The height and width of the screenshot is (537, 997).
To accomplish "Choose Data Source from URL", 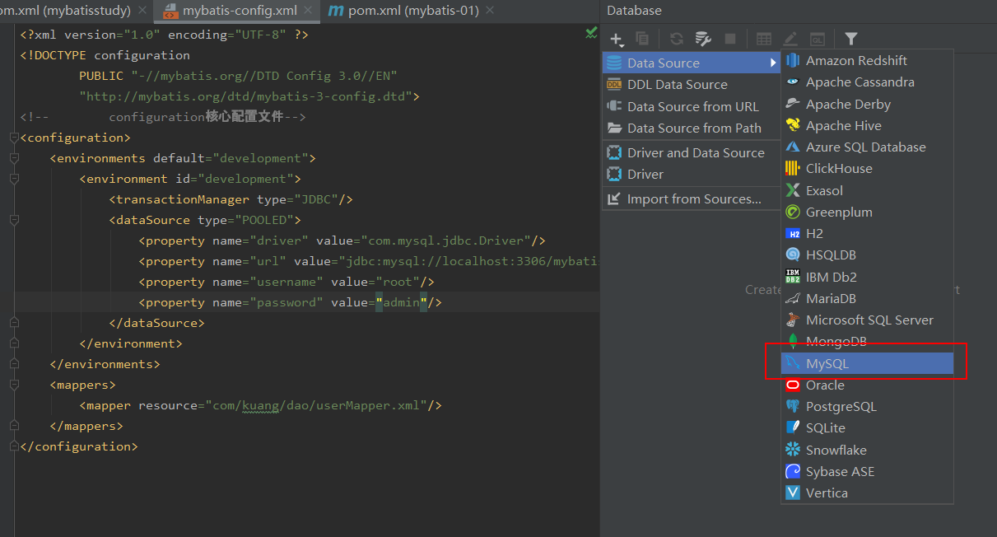I will pos(692,106).
